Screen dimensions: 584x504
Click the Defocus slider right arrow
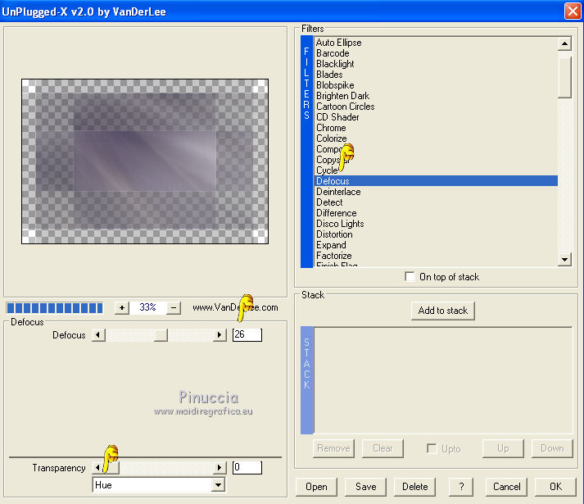(x=220, y=334)
